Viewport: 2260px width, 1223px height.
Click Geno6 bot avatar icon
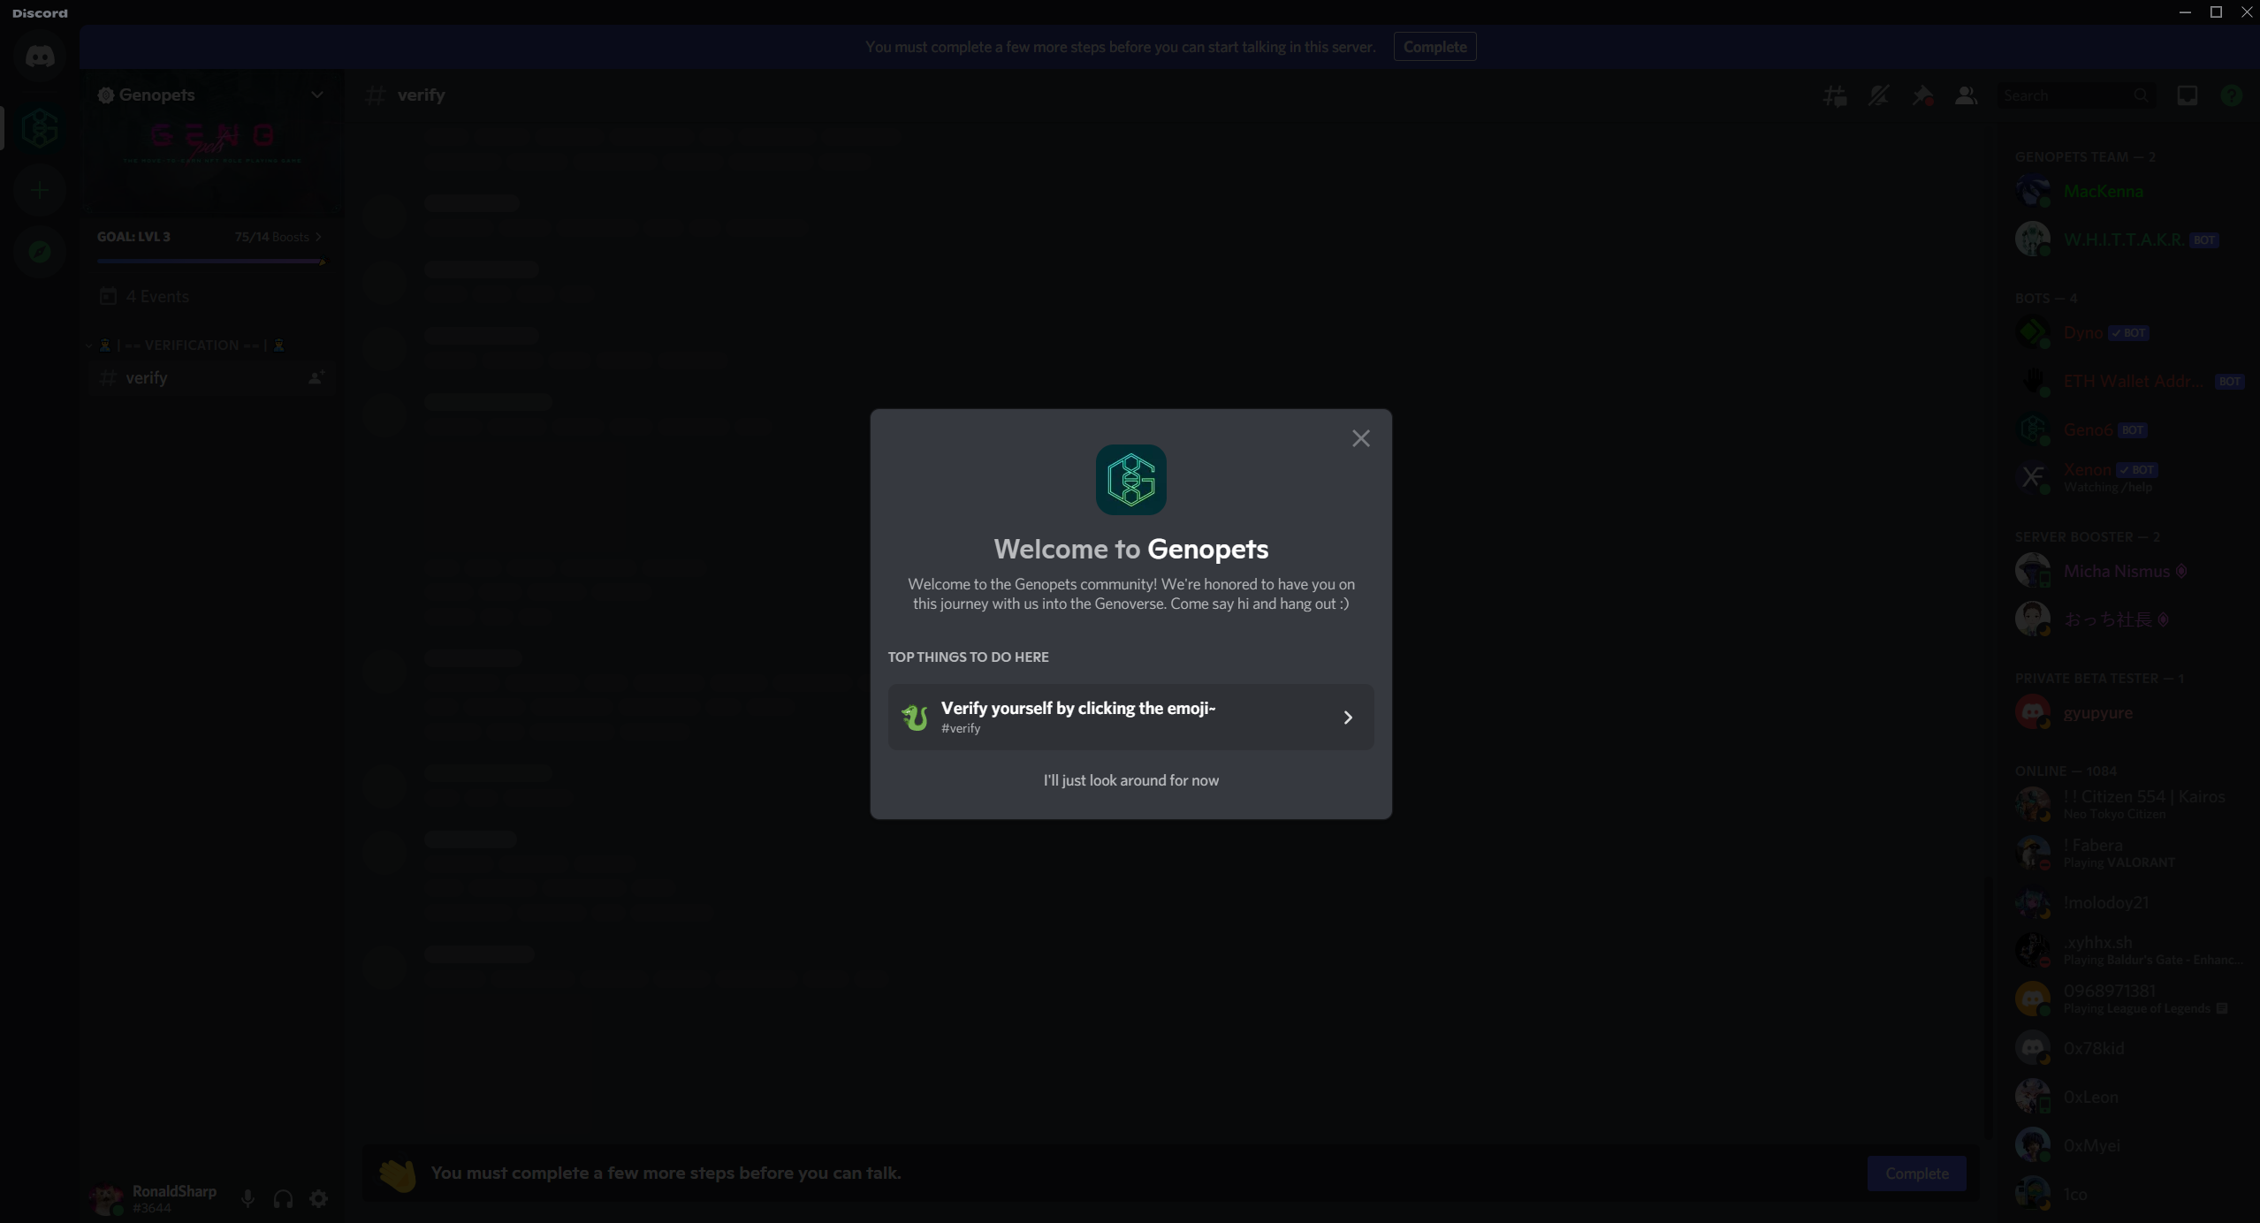coord(2032,429)
